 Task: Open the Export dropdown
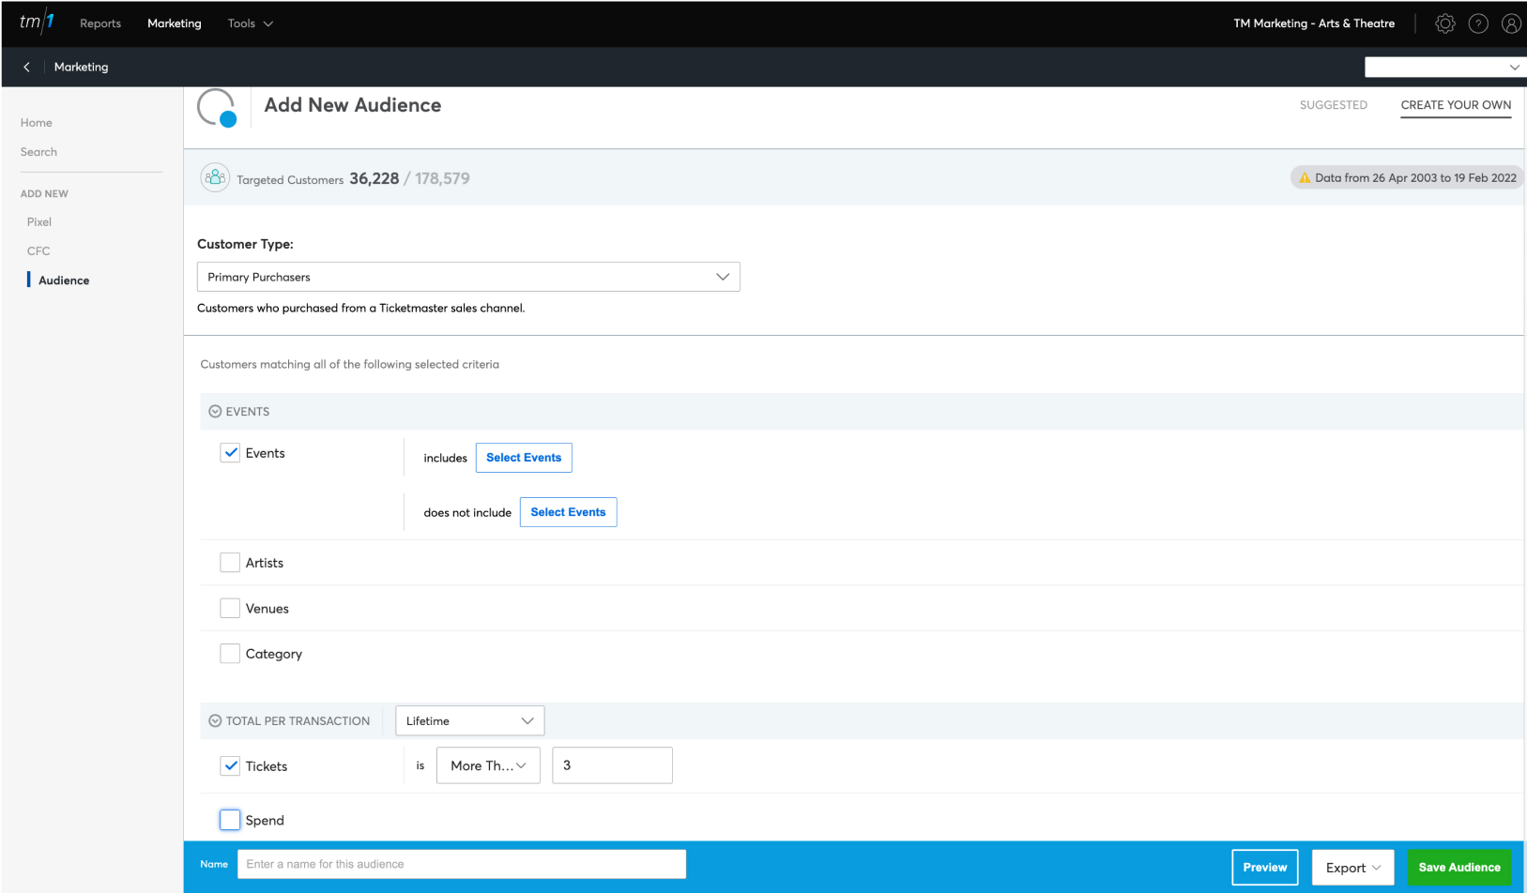coord(1352,868)
